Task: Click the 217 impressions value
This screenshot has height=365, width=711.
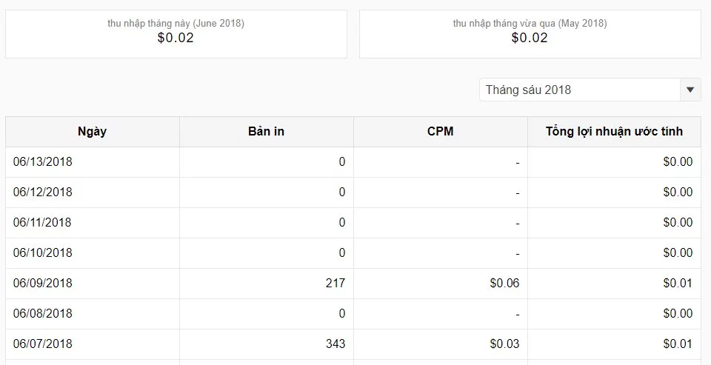Action: pos(334,284)
